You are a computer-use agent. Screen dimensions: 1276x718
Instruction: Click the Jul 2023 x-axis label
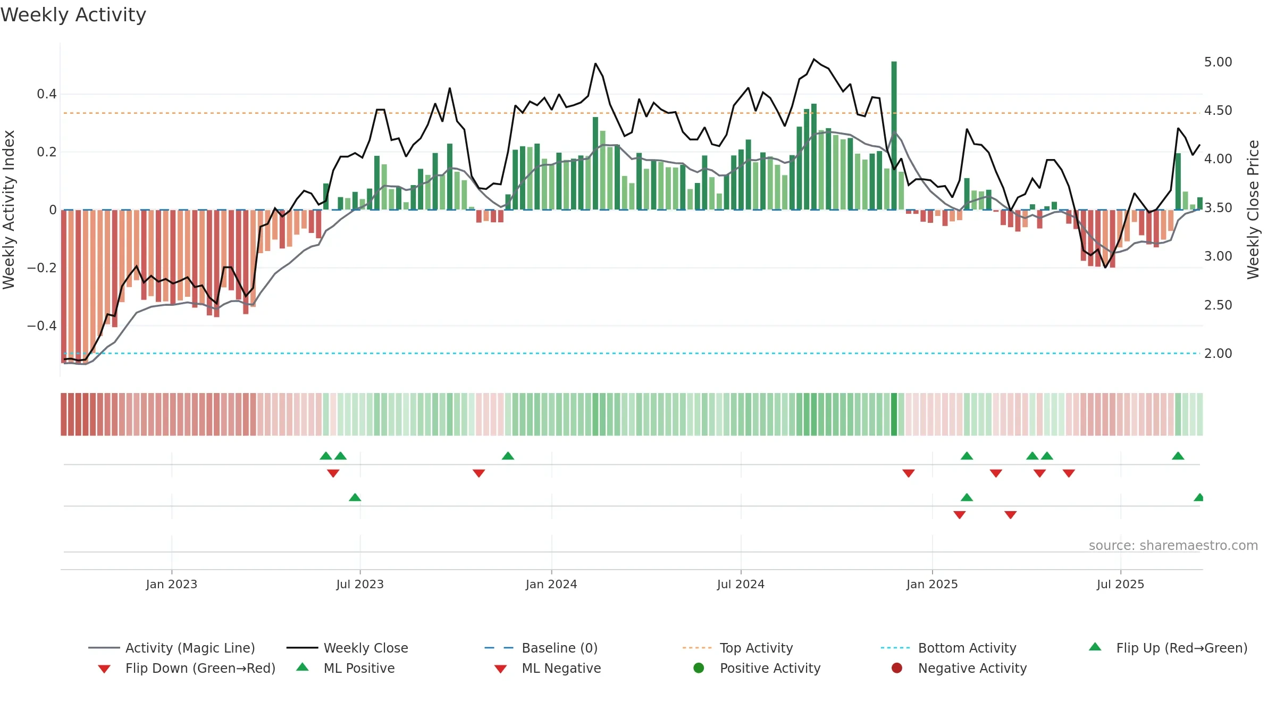click(360, 584)
